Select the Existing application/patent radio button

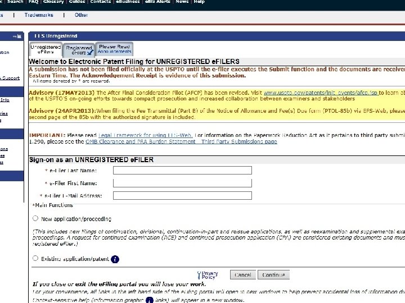35,258
